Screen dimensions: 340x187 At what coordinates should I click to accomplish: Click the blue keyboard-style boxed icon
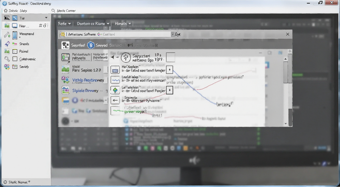[115, 70]
